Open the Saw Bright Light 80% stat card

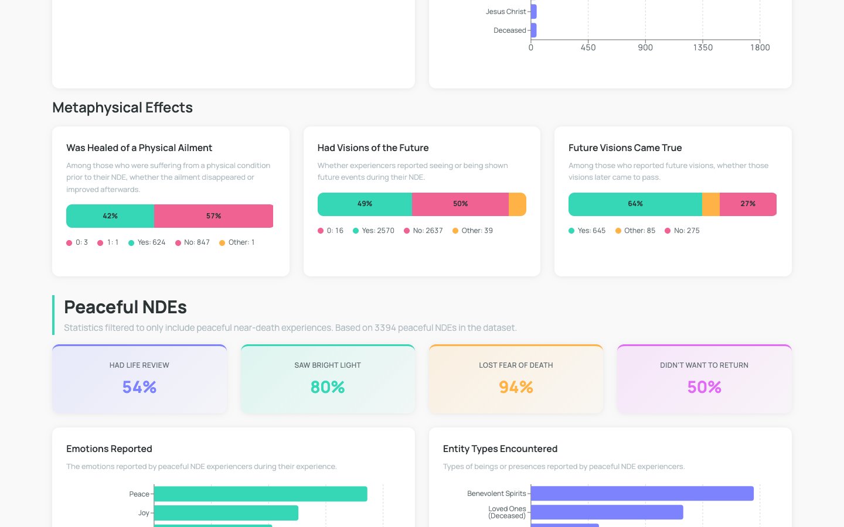(328, 379)
